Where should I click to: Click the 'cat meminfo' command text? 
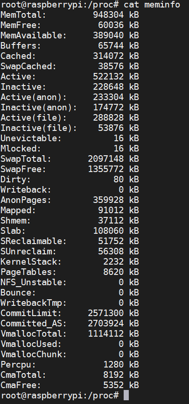152,4
